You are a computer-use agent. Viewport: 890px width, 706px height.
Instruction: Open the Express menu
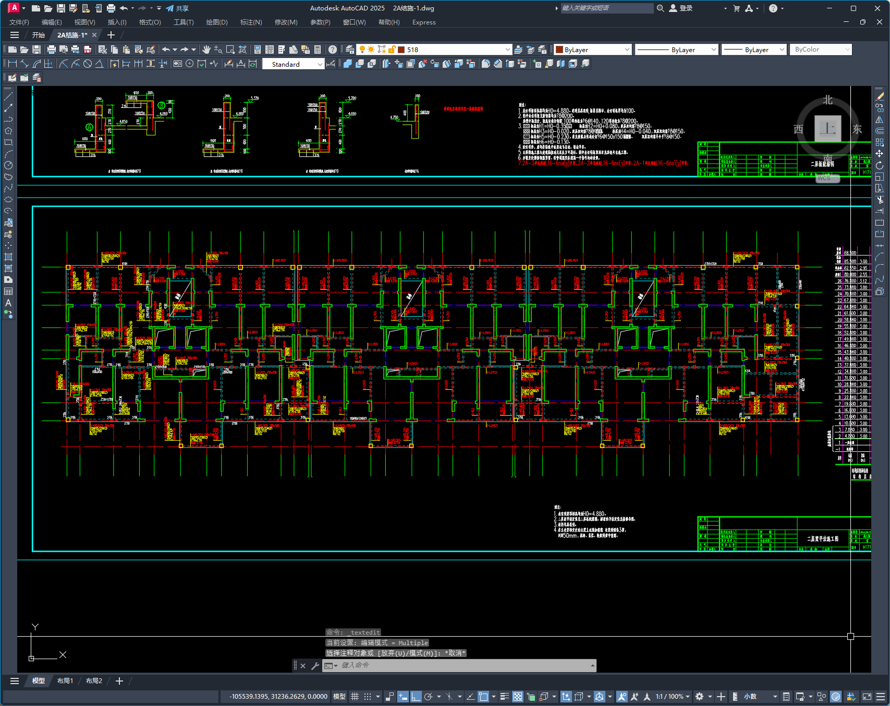click(424, 22)
